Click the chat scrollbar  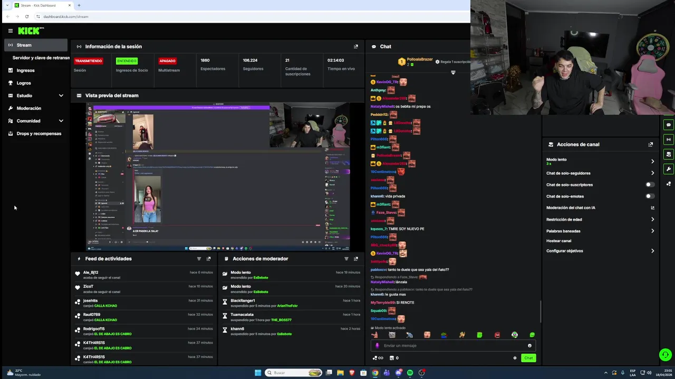coord(541,312)
